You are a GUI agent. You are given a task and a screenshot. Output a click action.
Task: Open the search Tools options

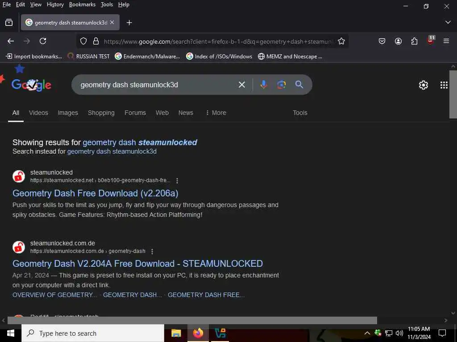point(300,113)
